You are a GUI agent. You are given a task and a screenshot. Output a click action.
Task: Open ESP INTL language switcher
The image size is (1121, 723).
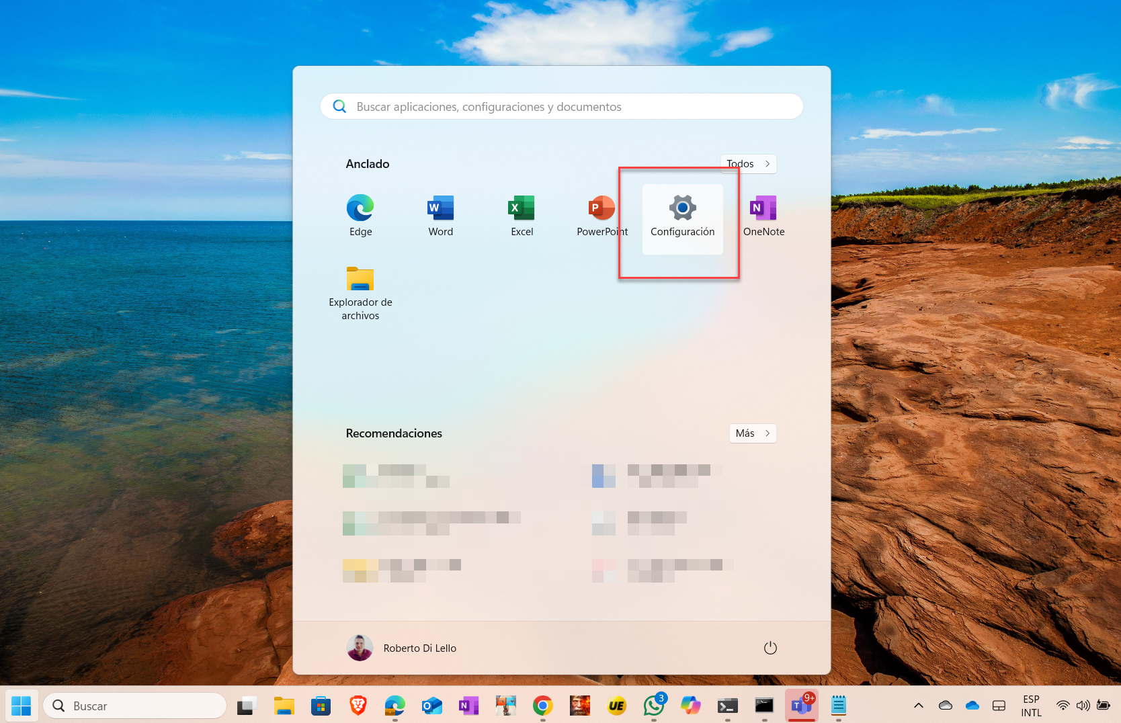point(1031,706)
